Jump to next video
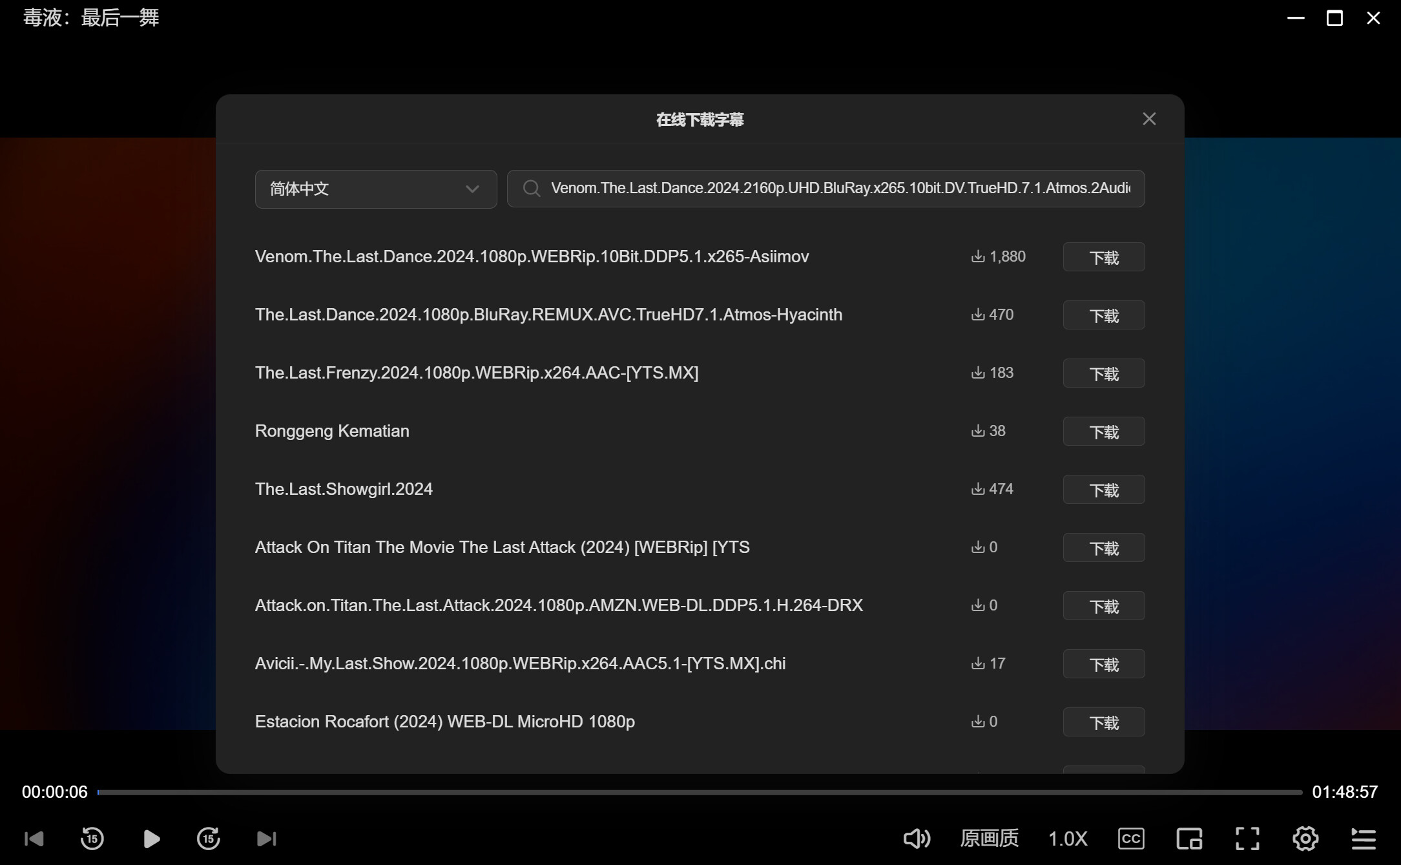 [x=267, y=839]
